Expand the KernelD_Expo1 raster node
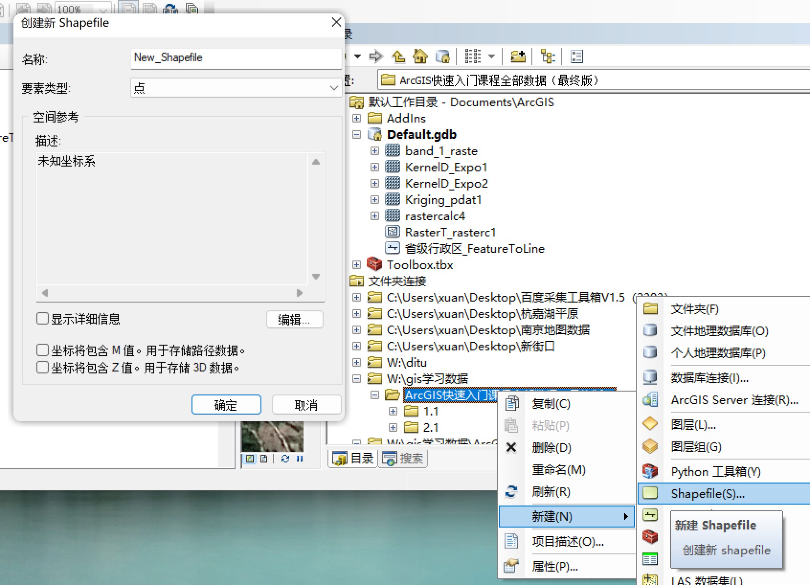Image resolution: width=810 pixels, height=585 pixels. (374, 167)
